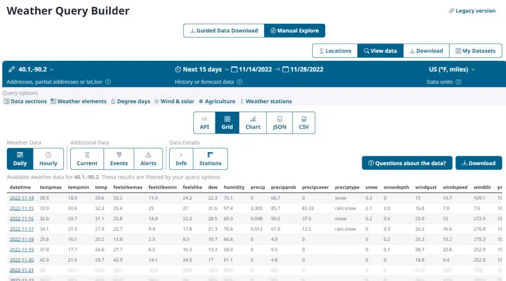Click the Questions about the data? button
This screenshot has height=281, width=506.
click(x=407, y=163)
